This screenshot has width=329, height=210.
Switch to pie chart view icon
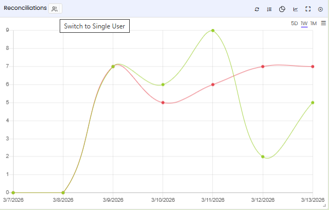[282, 9]
